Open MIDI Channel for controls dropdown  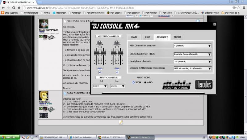pyautogui.click(x=192, y=46)
